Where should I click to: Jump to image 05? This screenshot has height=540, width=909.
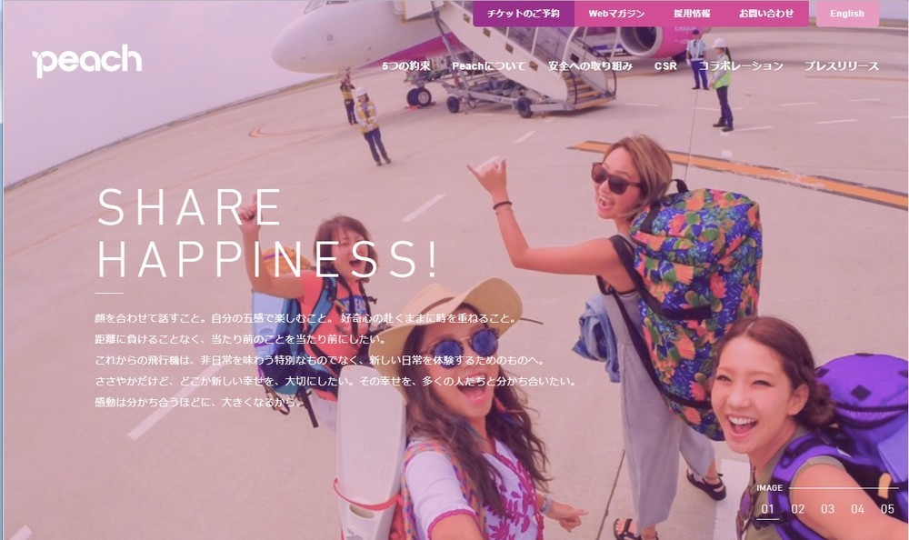[x=887, y=509]
